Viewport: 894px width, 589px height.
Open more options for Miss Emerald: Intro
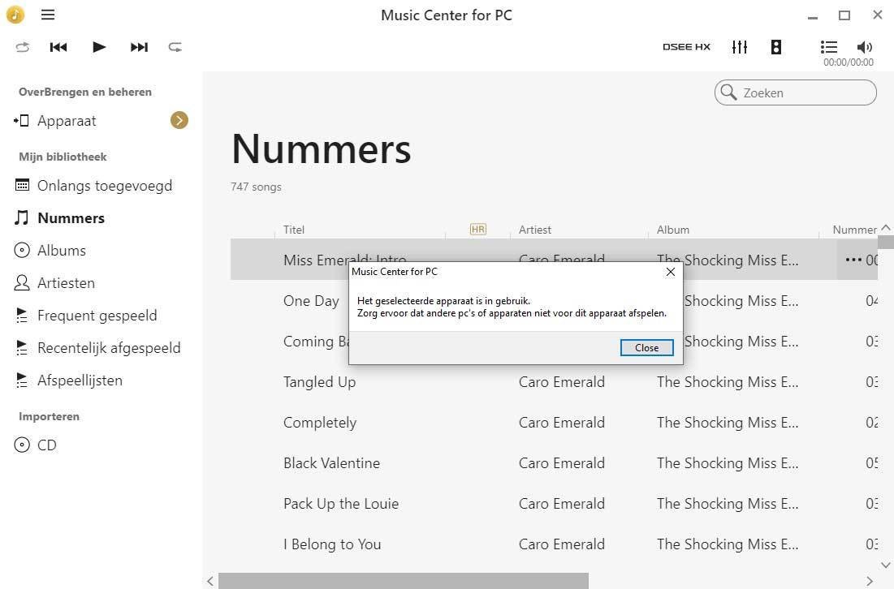click(x=853, y=260)
